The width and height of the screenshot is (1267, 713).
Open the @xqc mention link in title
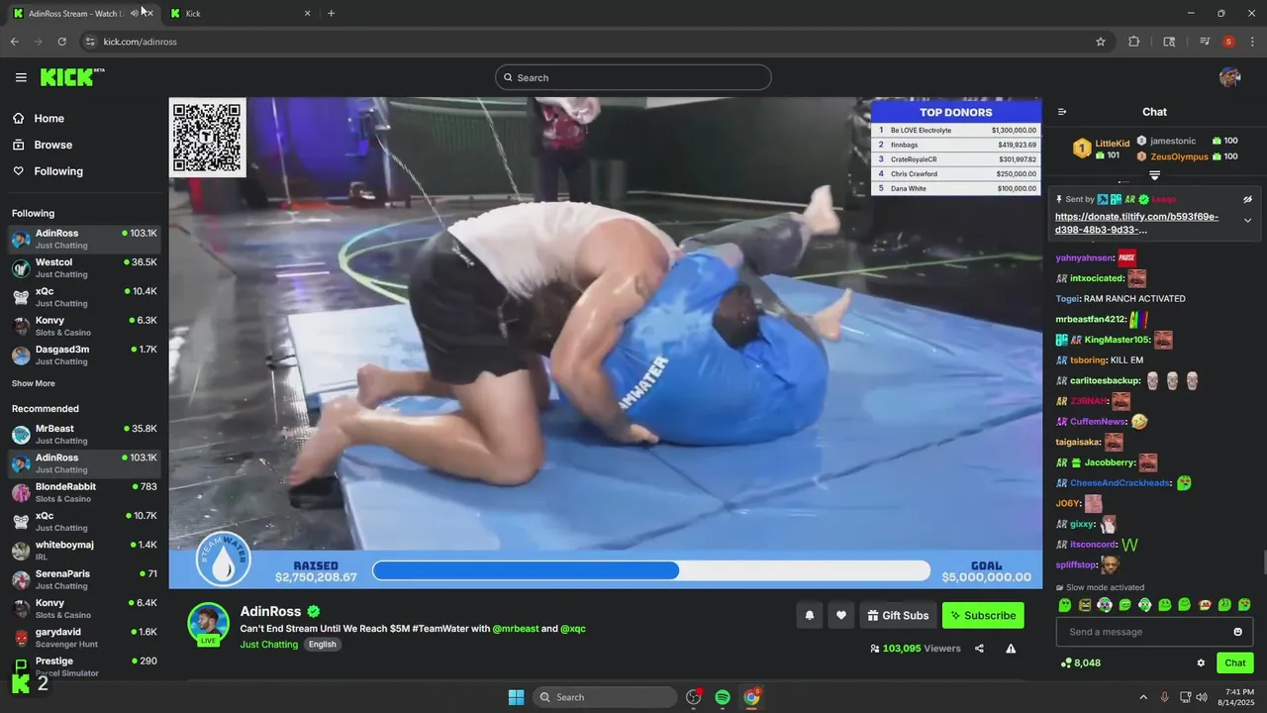[x=573, y=628]
